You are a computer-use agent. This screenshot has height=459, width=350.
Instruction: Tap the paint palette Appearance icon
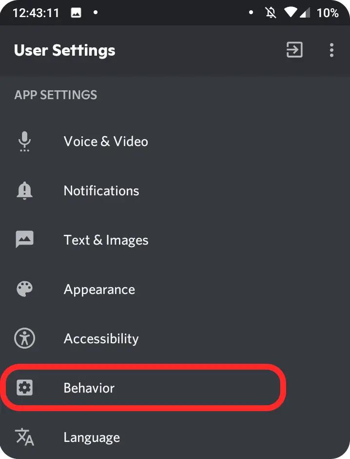click(x=24, y=289)
